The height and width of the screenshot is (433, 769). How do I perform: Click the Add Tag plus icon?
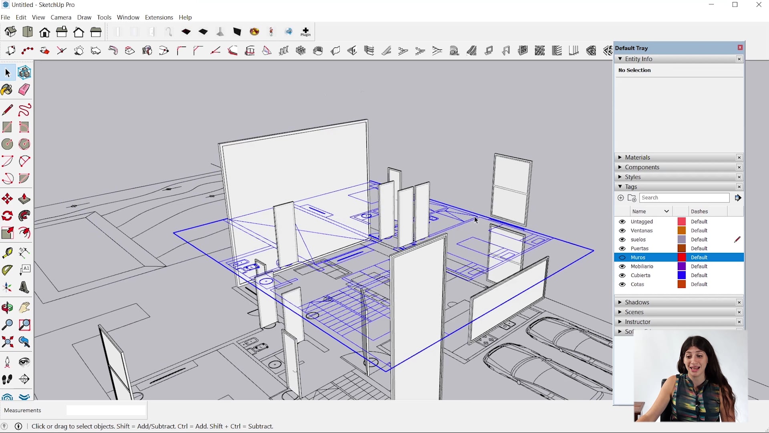(620, 198)
